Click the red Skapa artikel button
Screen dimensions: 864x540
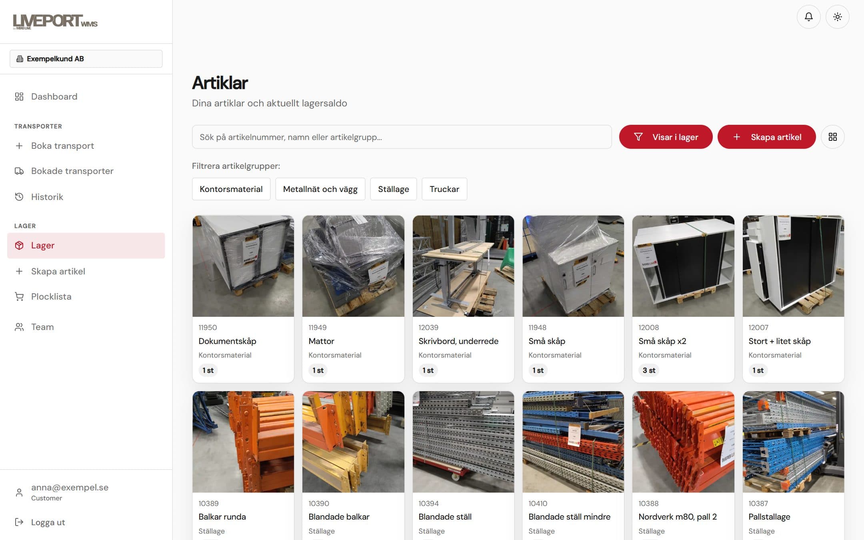[766, 137]
